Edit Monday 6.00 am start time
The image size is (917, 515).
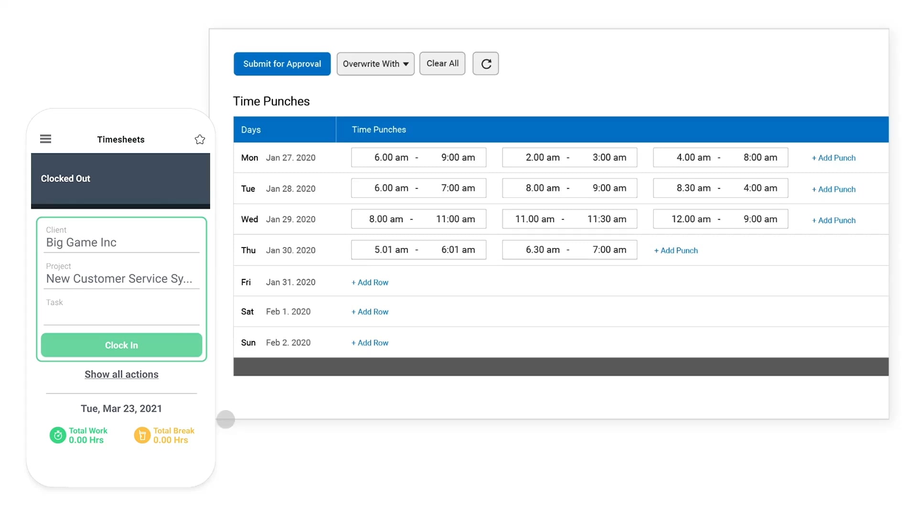(x=391, y=157)
